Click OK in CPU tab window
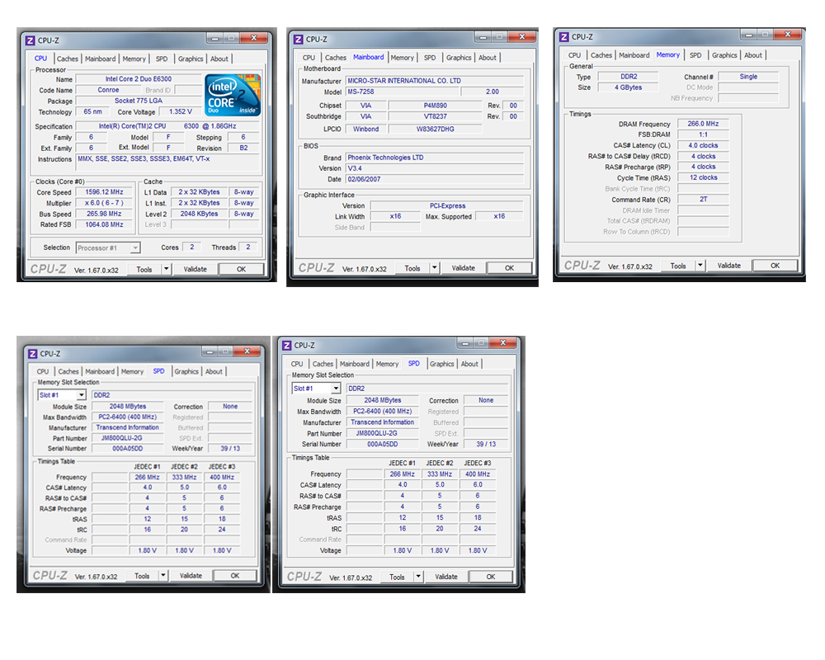825x660 pixels. click(242, 269)
